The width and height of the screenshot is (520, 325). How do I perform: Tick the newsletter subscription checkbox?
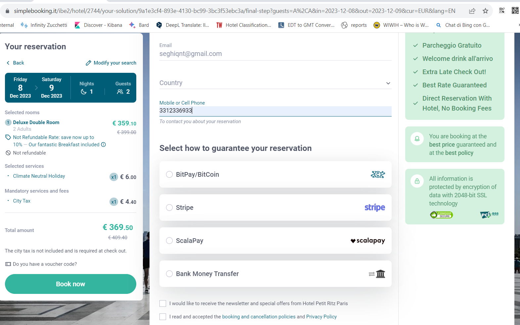click(163, 303)
